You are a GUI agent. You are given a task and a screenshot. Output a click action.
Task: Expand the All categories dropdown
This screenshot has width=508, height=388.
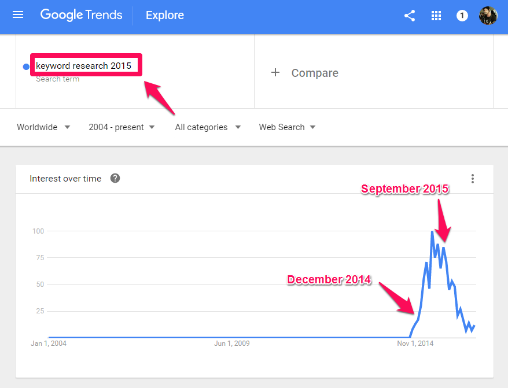point(208,127)
